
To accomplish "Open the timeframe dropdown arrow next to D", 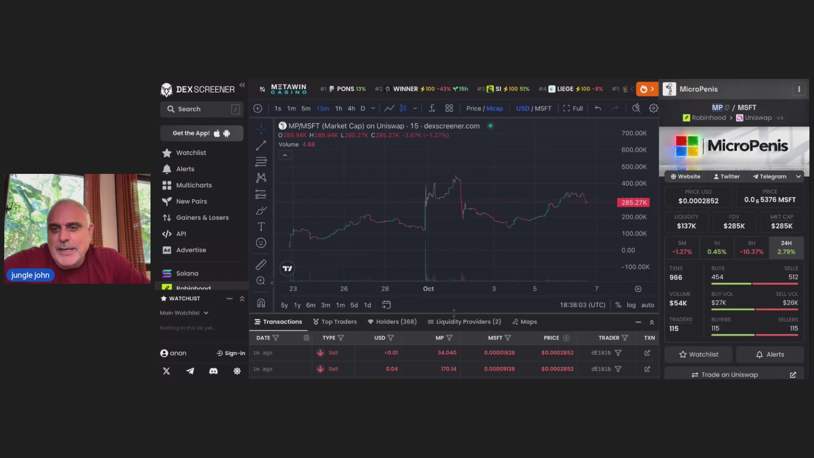I will pos(373,109).
